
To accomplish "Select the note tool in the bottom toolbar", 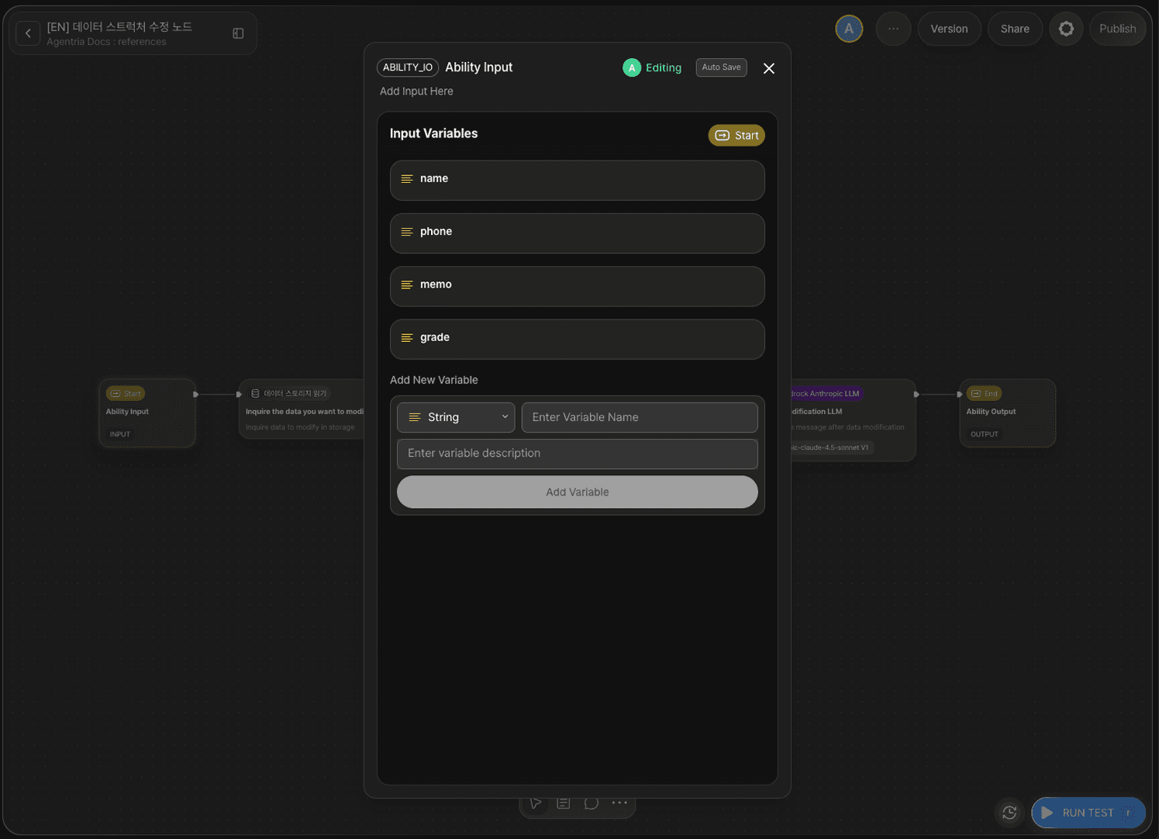I will pyautogui.click(x=564, y=803).
